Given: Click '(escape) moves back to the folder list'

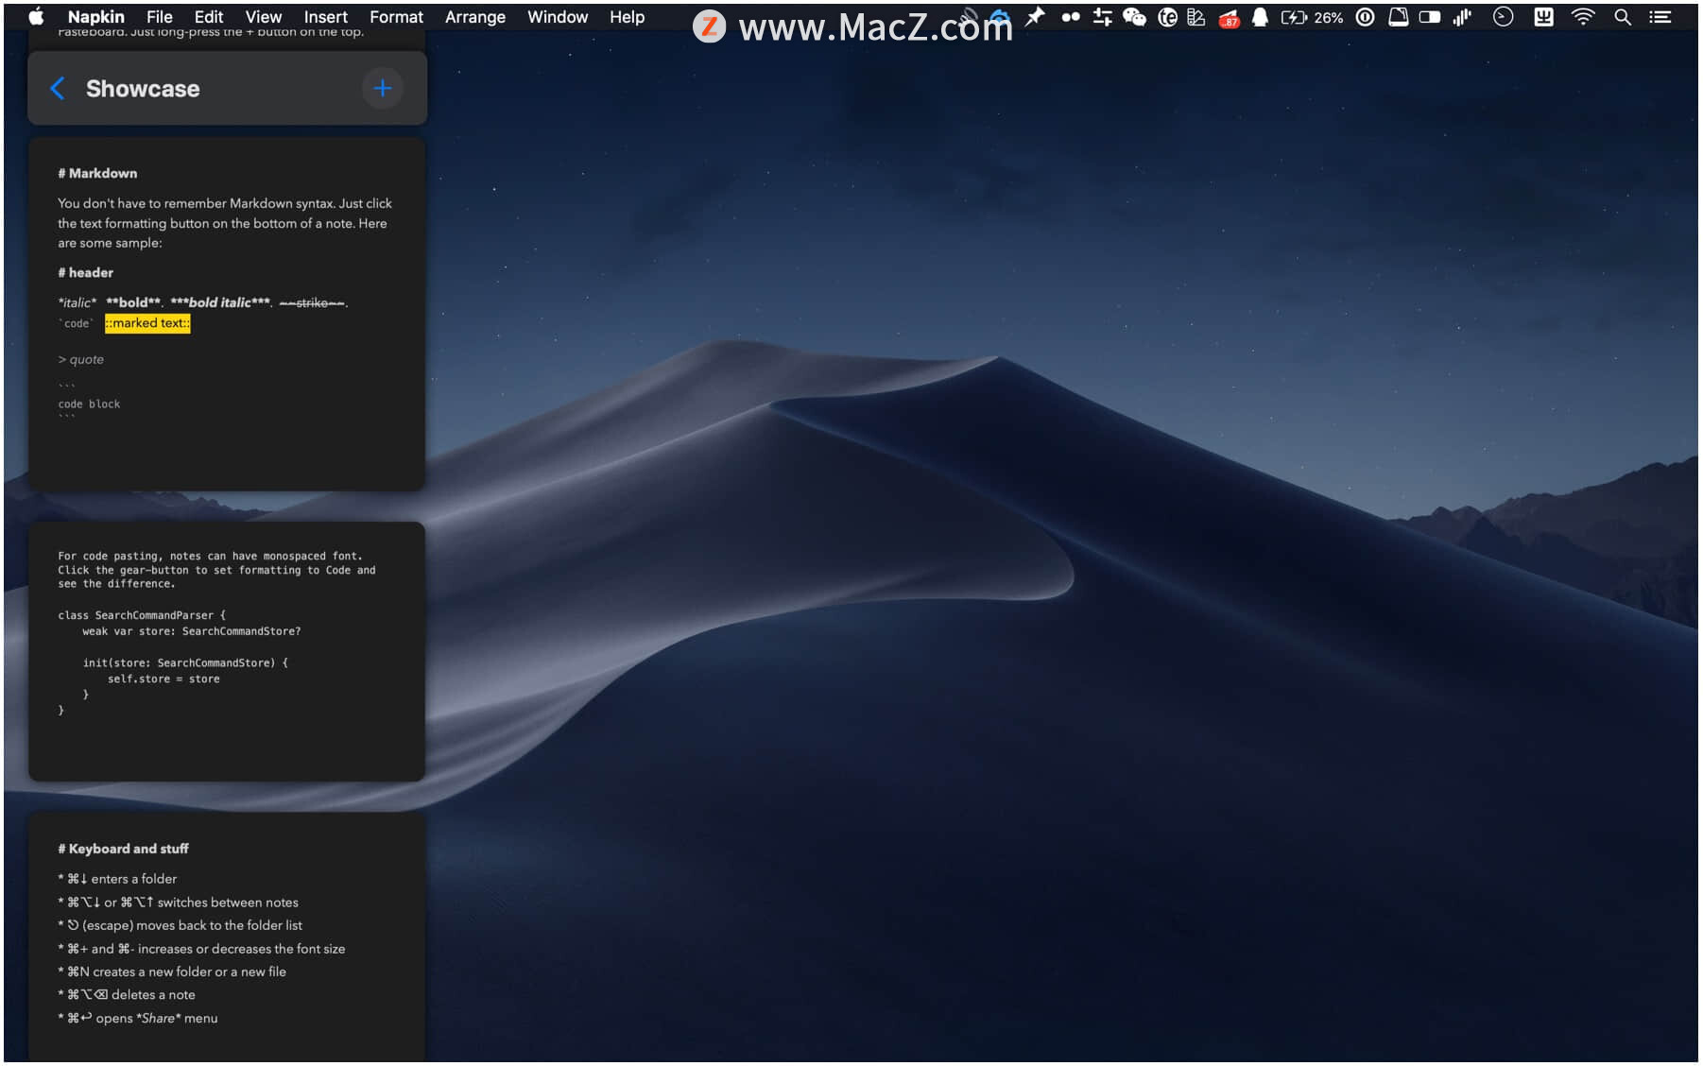Looking at the screenshot, I should click(180, 925).
